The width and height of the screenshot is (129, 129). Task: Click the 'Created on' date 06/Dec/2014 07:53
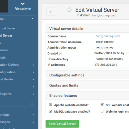[107, 53]
